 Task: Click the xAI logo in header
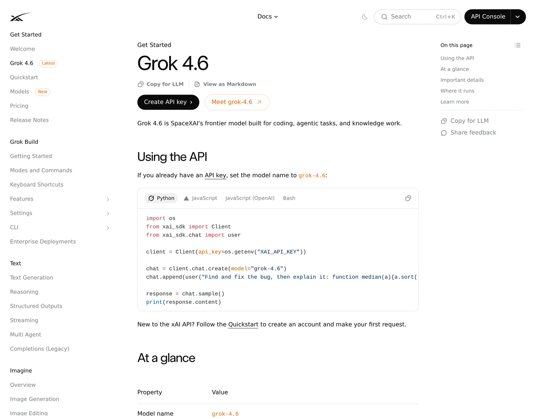point(20,17)
